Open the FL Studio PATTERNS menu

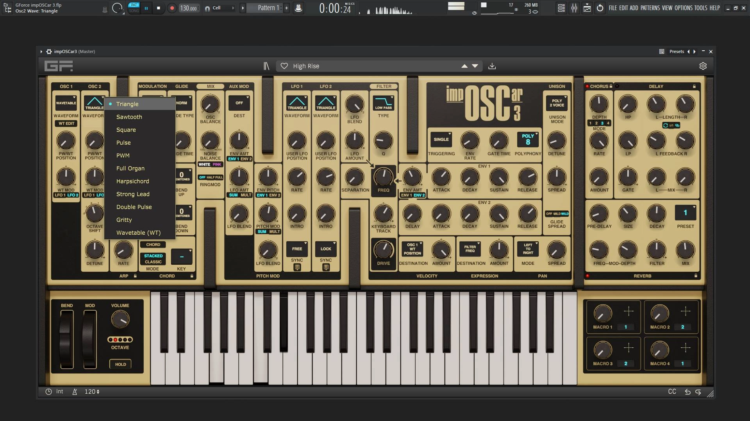[x=650, y=8]
